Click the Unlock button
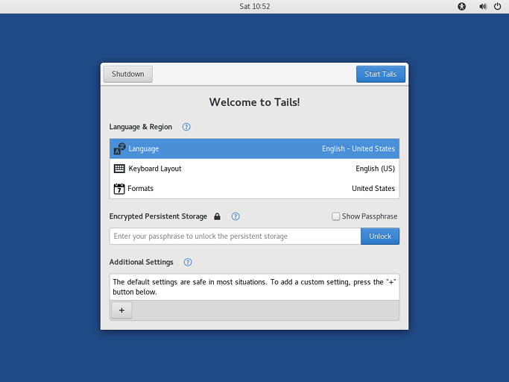This screenshot has width=509, height=382. 380,237
